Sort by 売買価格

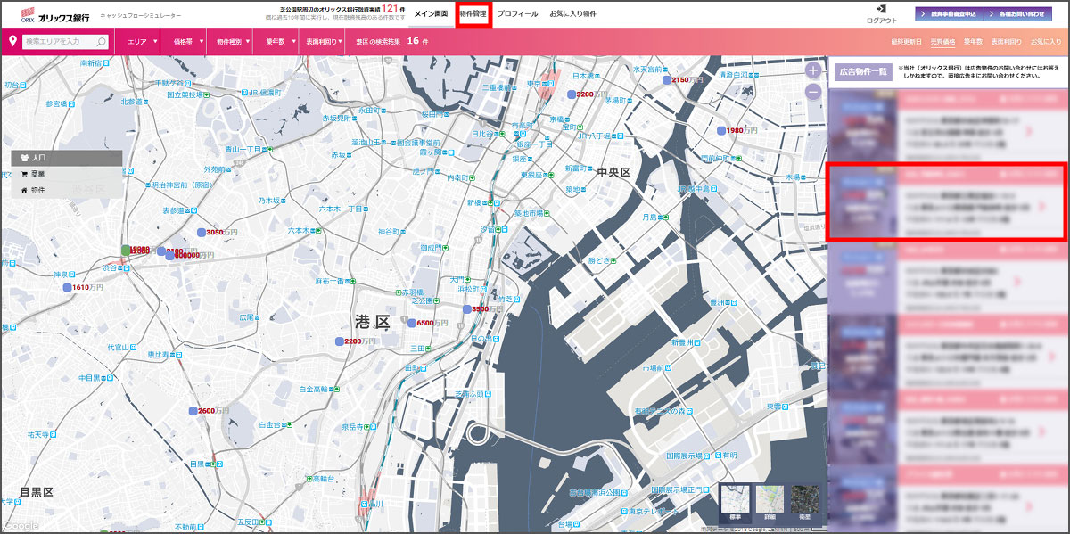pos(942,42)
